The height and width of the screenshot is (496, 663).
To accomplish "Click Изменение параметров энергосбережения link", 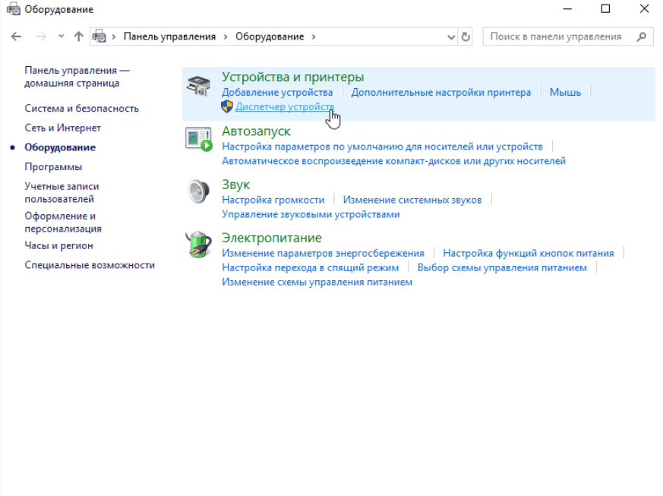I will pyautogui.click(x=323, y=253).
